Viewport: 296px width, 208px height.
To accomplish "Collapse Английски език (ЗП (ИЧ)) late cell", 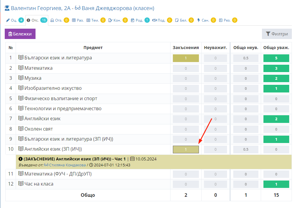I will click(x=186, y=149).
